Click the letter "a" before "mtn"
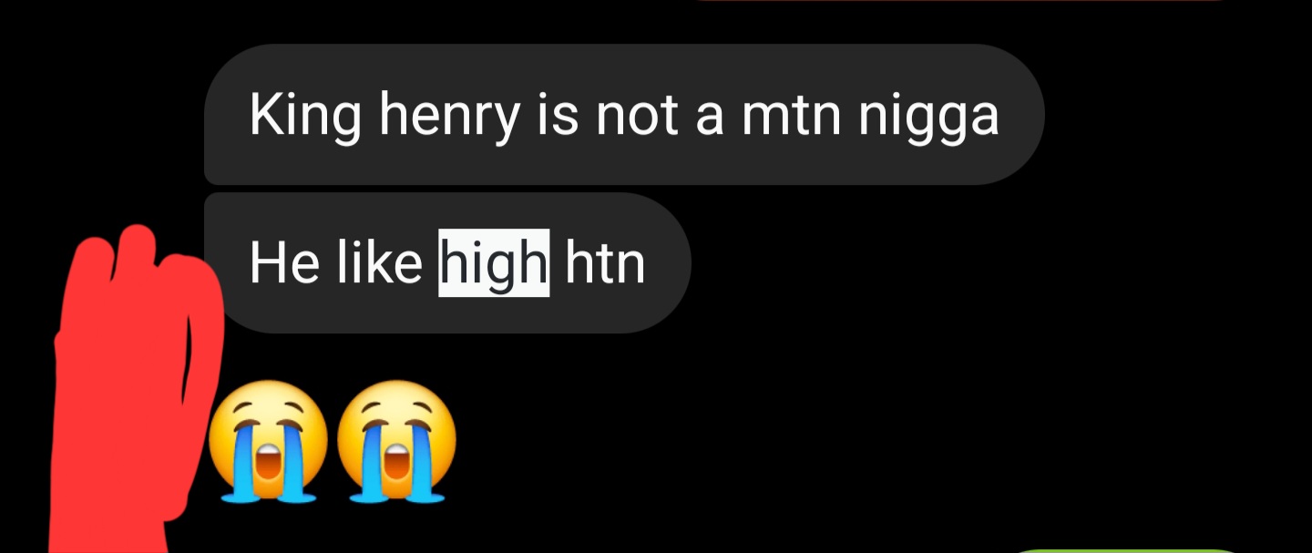This screenshot has width=1312, height=553. tap(709, 120)
